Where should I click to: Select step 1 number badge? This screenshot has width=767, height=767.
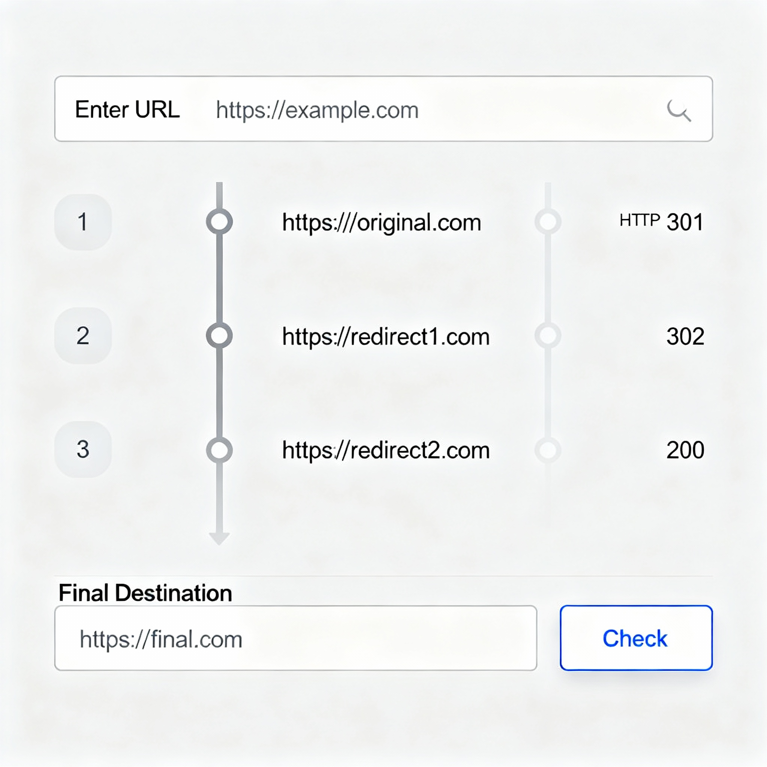pyautogui.click(x=82, y=222)
